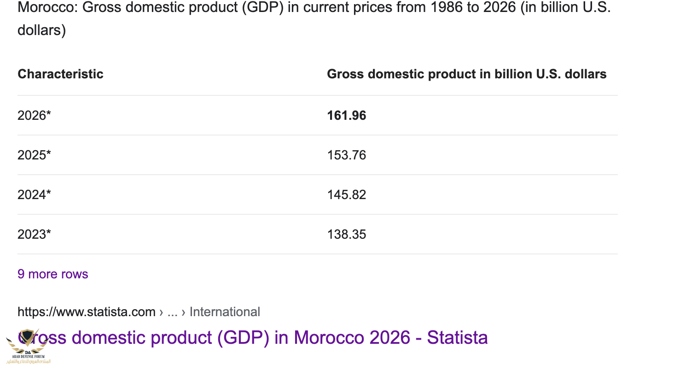Click the bold 161.96 value
The image size is (674, 365).
pos(346,115)
